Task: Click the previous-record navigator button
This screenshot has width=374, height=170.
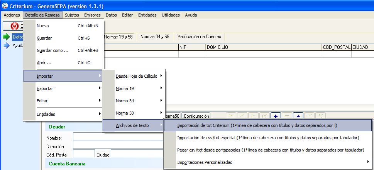Action: tap(242, 116)
